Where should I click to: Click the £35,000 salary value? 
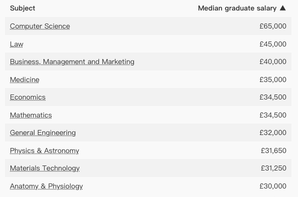273,79
